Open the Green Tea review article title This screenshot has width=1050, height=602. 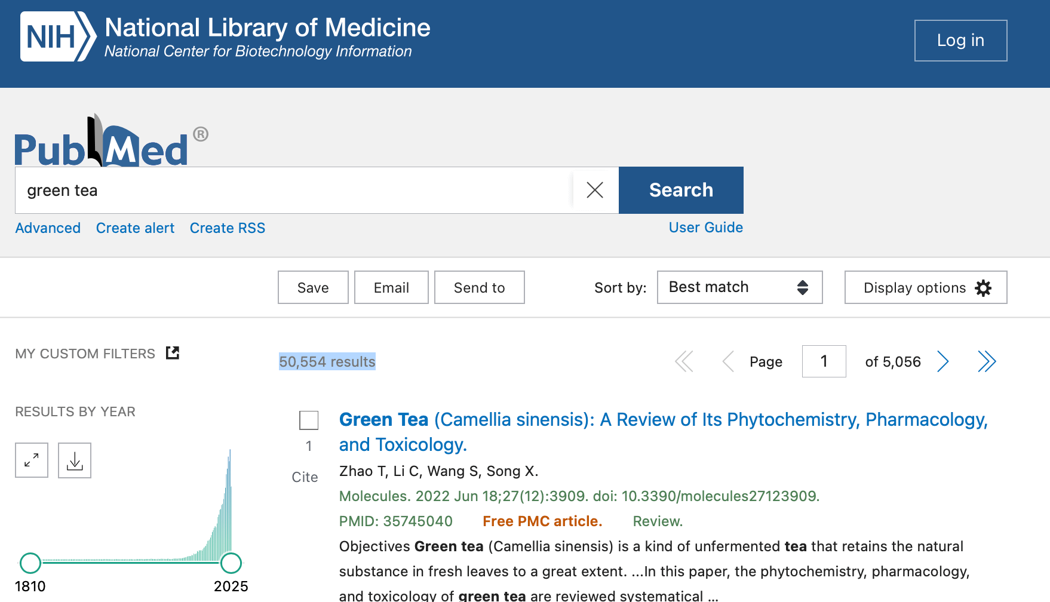[x=663, y=432]
